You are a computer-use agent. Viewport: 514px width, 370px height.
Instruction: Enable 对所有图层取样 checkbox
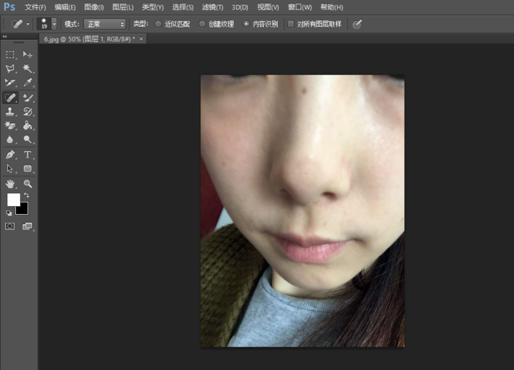[x=291, y=24]
